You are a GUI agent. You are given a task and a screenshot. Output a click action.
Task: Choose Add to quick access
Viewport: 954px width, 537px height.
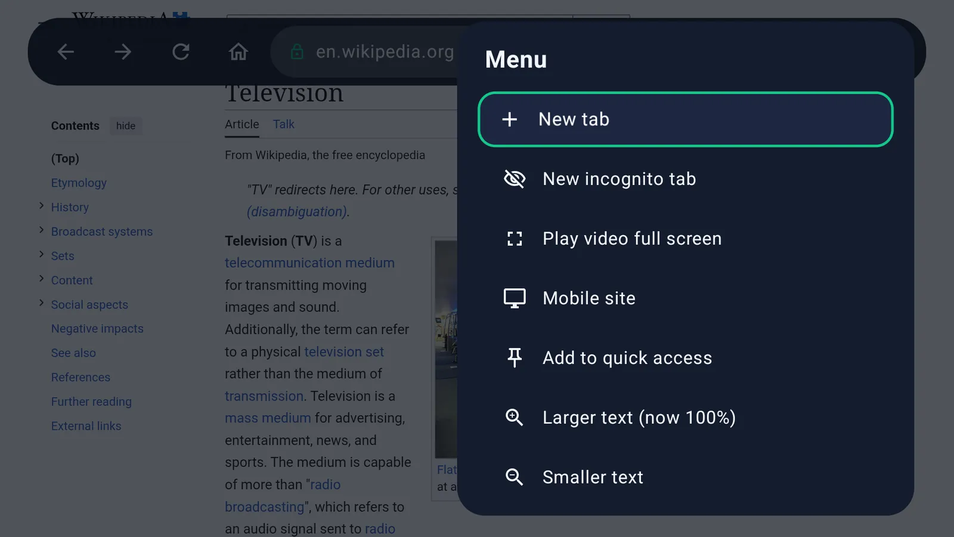pos(686,358)
